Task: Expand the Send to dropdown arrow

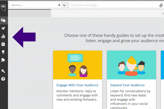Action: tap(64, 5)
